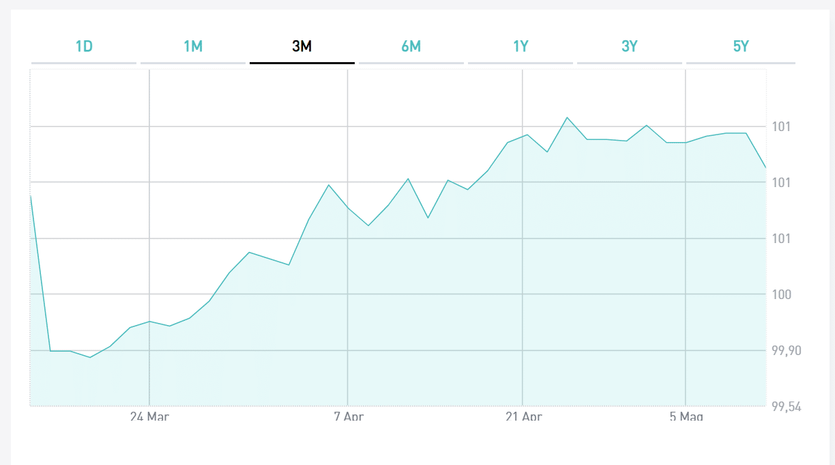The image size is (835, 465).
Task: Click the 24 Mar date label
Action: (149, 415)
